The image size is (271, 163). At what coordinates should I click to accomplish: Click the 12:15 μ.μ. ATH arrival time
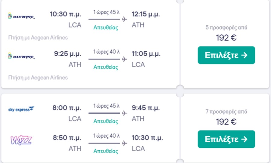146,14
